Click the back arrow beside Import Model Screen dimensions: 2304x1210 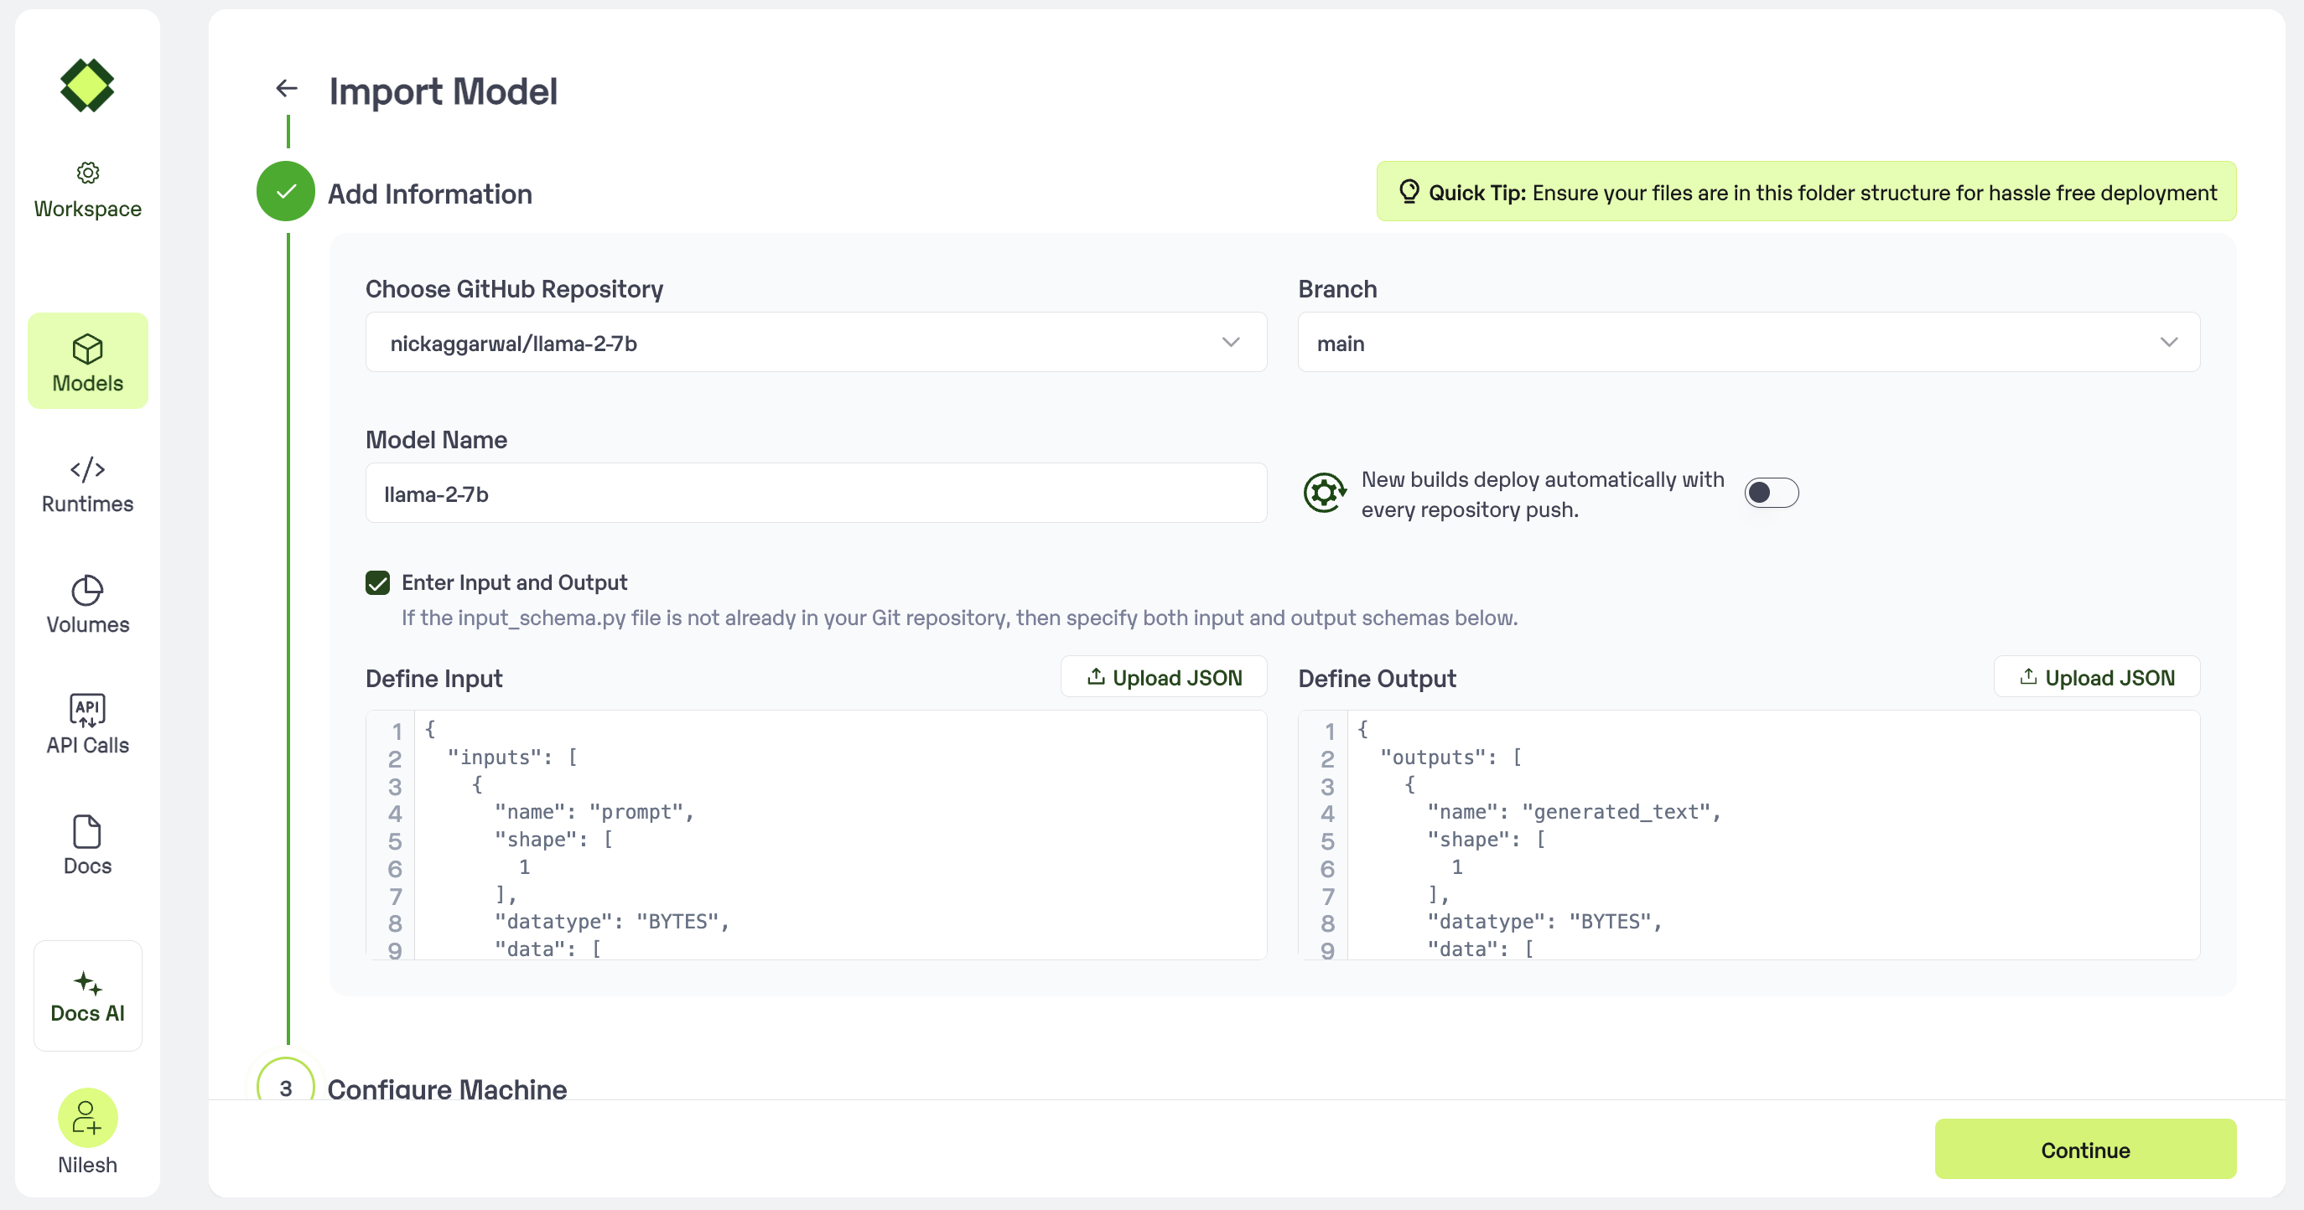[x=286, y=89]
